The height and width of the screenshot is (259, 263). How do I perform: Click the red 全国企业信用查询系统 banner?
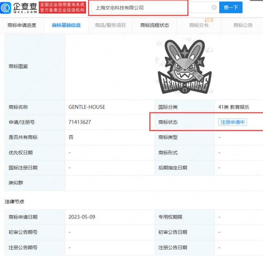point(62,8)
